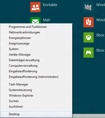
Task: Open the Windows Firewall brick wall icon
Action: 89,7
